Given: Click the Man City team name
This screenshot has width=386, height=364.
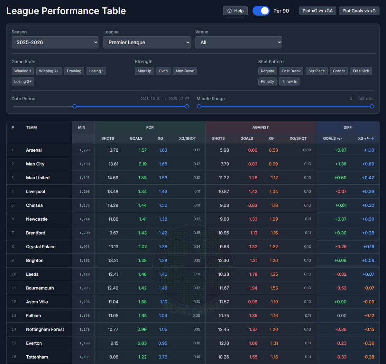Looking at the screenshot, I should coord(35,164).
